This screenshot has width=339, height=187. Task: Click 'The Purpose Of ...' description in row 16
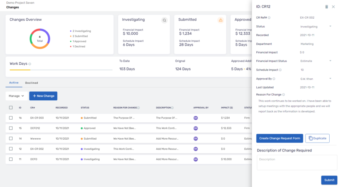(167, 118)
